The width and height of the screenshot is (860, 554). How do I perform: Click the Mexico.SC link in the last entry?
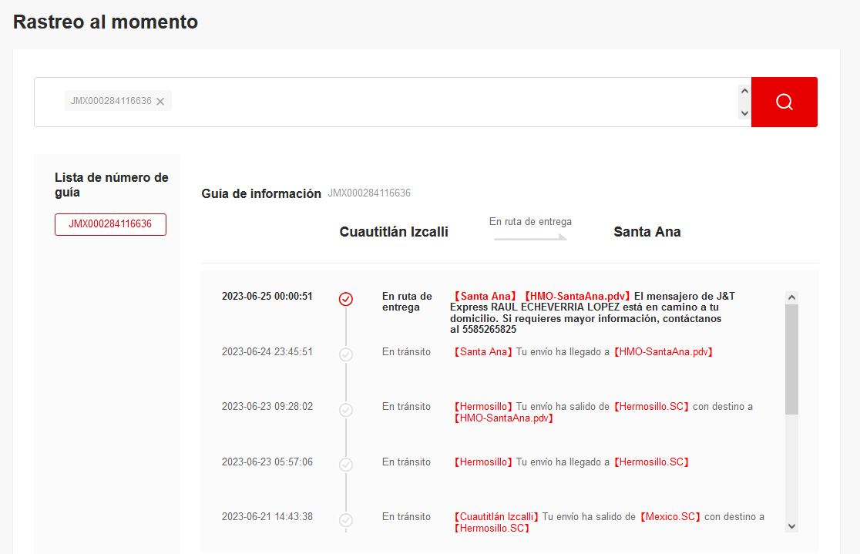pyautogui.click(x=670, y=517)
